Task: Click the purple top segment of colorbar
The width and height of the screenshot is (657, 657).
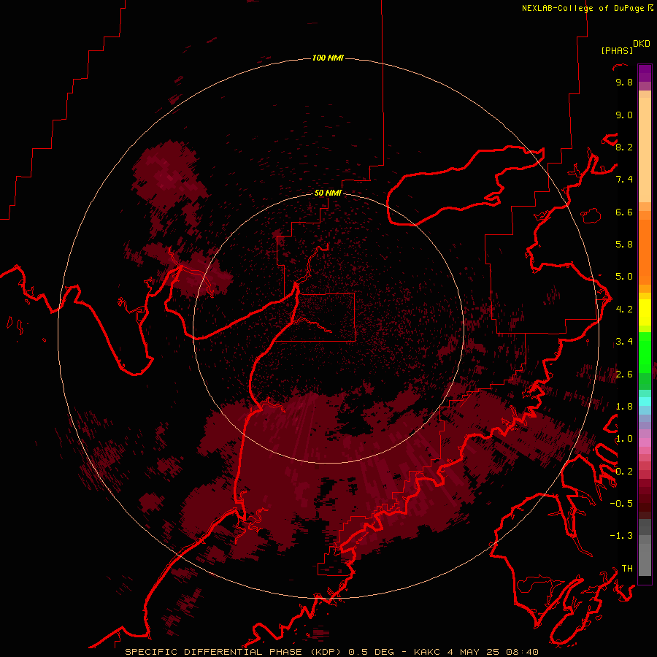Action: pyautogui.click(x=645, y=73)
